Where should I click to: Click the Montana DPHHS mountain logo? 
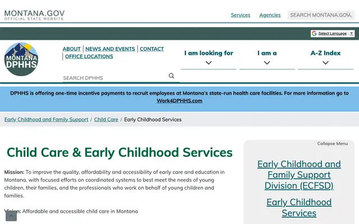[21, 59]
